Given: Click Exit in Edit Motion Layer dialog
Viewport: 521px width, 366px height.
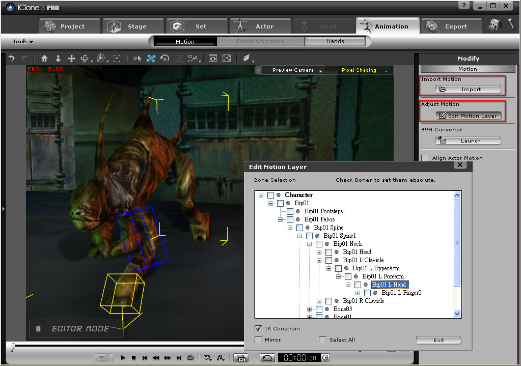Looking at the screenshot, I should [x=438, y=340].
